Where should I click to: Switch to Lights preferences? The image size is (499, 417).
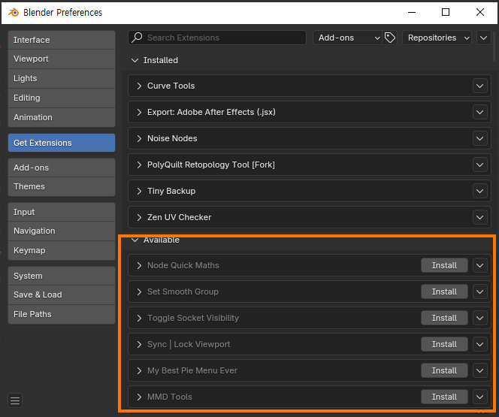[x=62, y=78]
